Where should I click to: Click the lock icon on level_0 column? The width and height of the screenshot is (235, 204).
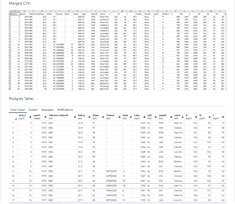pyautogui.click(x=30, y=117)
